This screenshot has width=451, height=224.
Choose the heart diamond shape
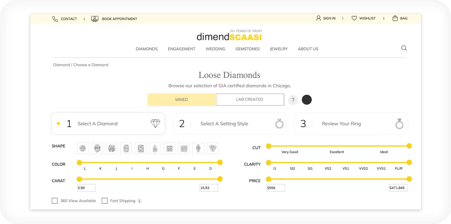click(x=212, y=148)
